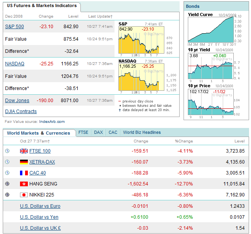
Task: Click the Japanese flag beside Nikkei 225
Action: point(24,194)
